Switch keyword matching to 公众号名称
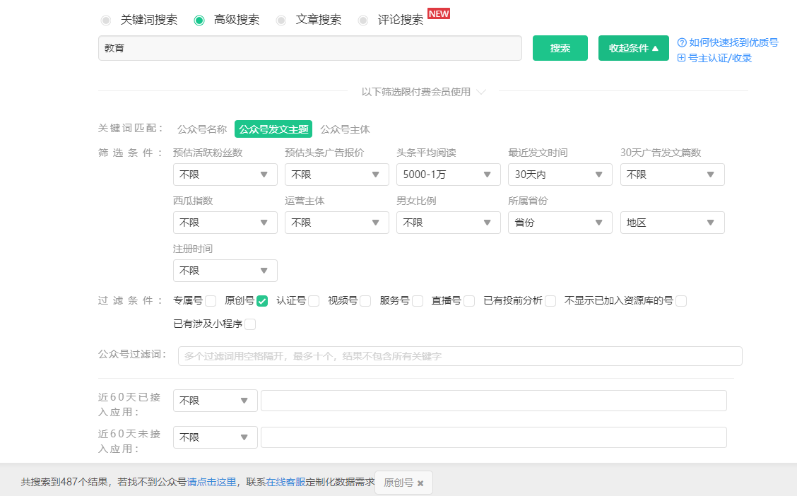This screenshot has height=496, width=797. click(x=202, y=129)
